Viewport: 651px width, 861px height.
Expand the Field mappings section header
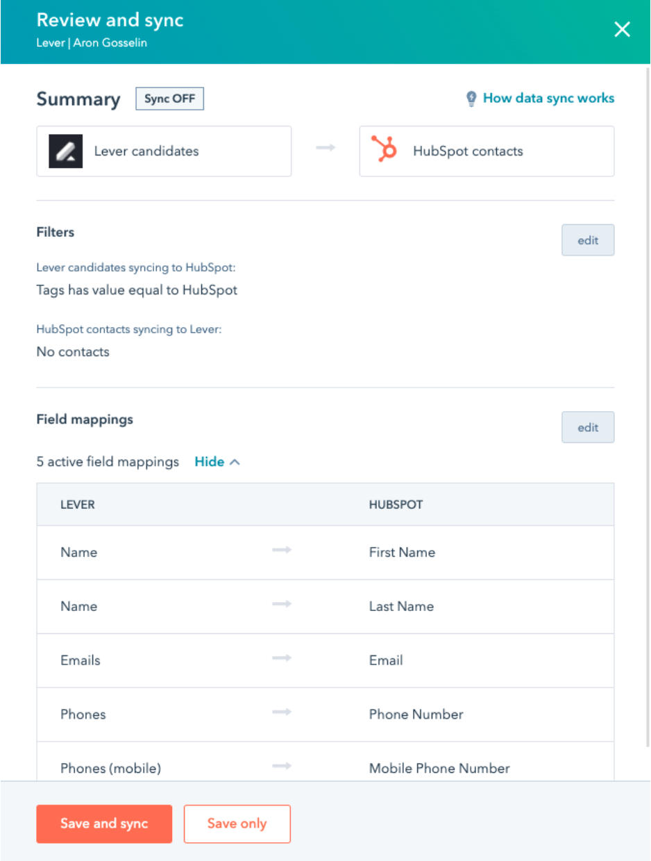point(85,419)
